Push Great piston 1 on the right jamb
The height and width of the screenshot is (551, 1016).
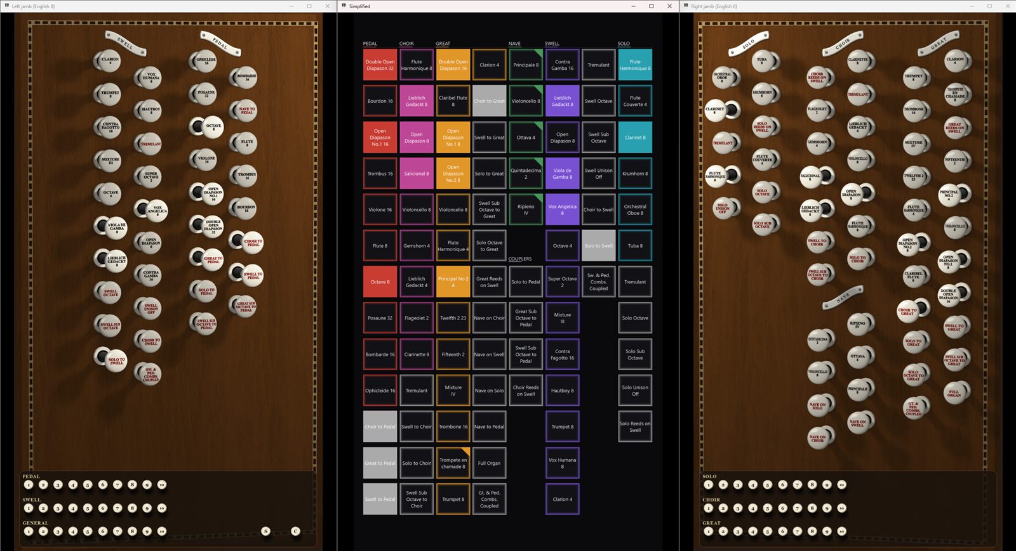(x=708, y=531)
